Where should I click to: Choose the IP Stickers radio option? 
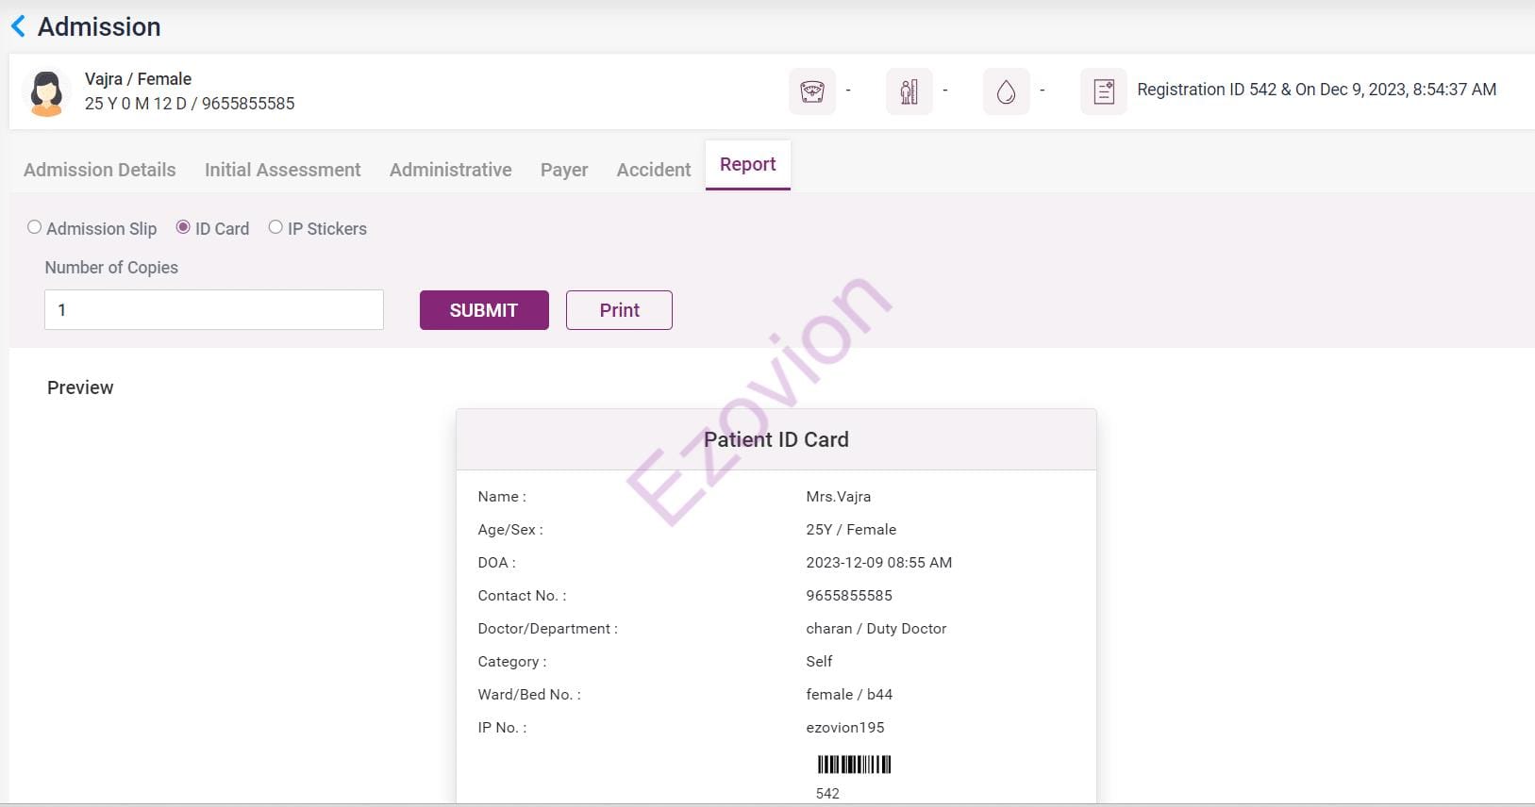pyautogui.click(x=275, y=227)
